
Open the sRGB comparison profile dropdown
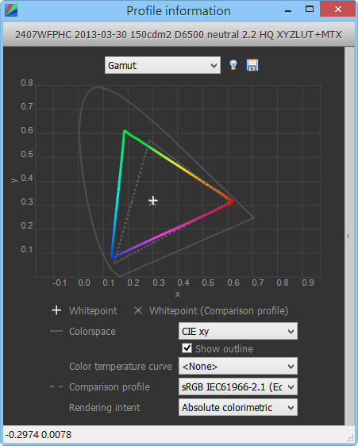(238, 386)
